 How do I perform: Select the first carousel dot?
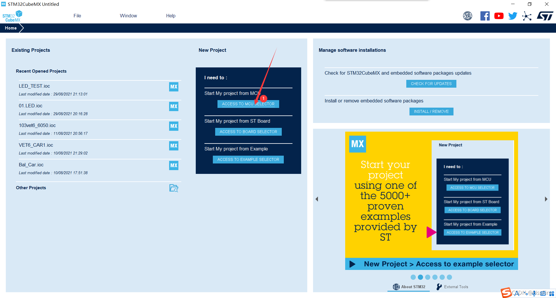413,277
